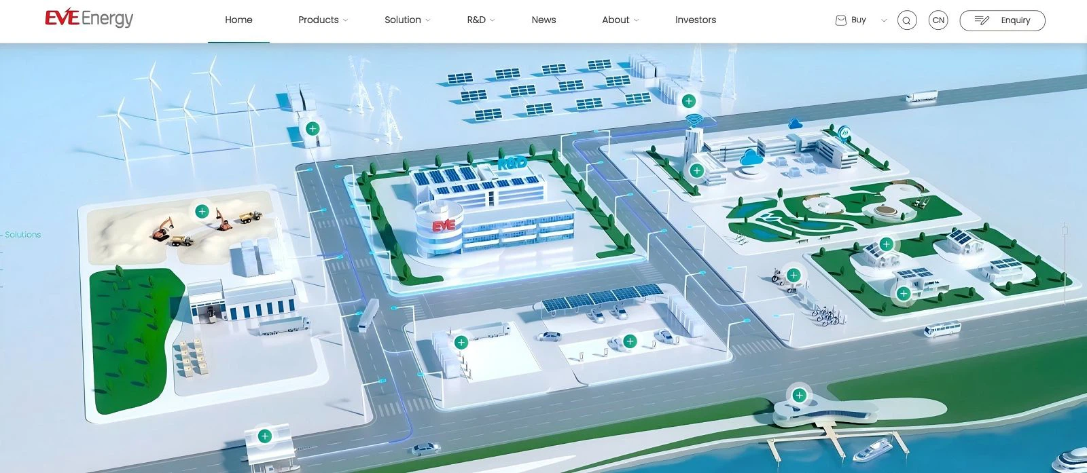The image size is (1087, 473).
Task: Open the Solution menu
Action: [403, 20]
